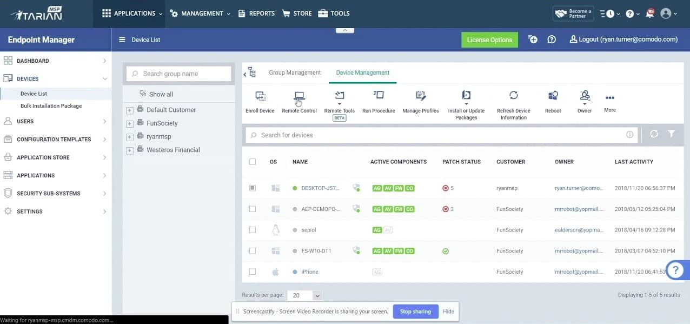This screenshot has height=324, width=690.
Task: Open the device filter funnel icon
Action: pyautogui.click(x=672, y=134)
